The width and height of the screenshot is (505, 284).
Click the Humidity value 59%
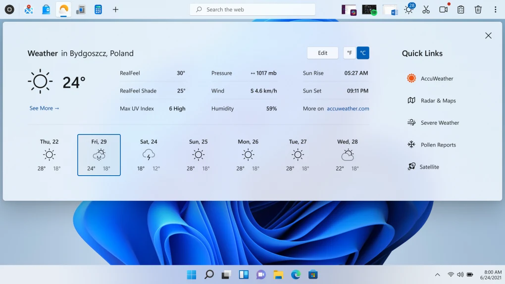pyautogui.click(x=271, y=108)
